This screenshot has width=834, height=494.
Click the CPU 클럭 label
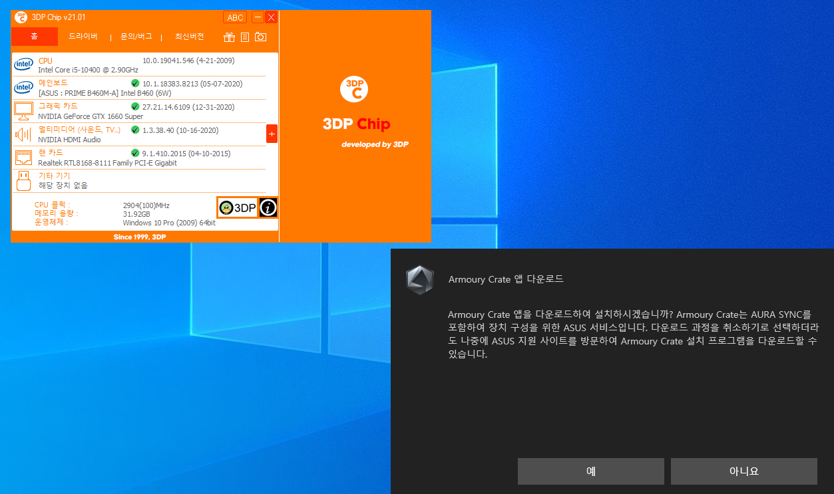pyautogui.click(x=53, y=205)
